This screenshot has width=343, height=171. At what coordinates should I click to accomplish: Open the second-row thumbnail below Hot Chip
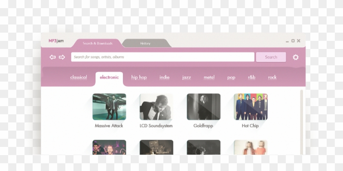point(251,147)
